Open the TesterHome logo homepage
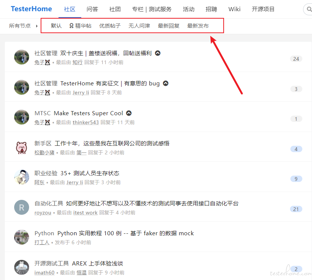The image size is (312, 280). coord(31,9)
